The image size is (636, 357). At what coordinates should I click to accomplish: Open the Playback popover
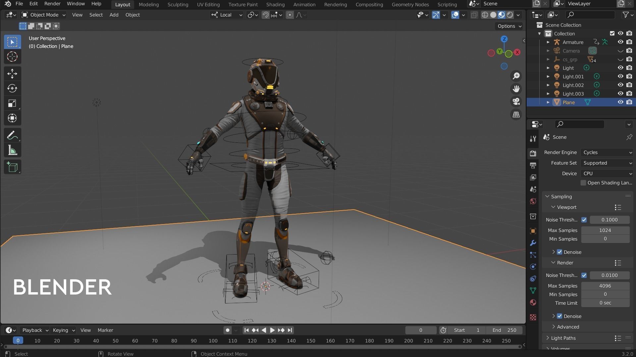[x=34, y=330]
